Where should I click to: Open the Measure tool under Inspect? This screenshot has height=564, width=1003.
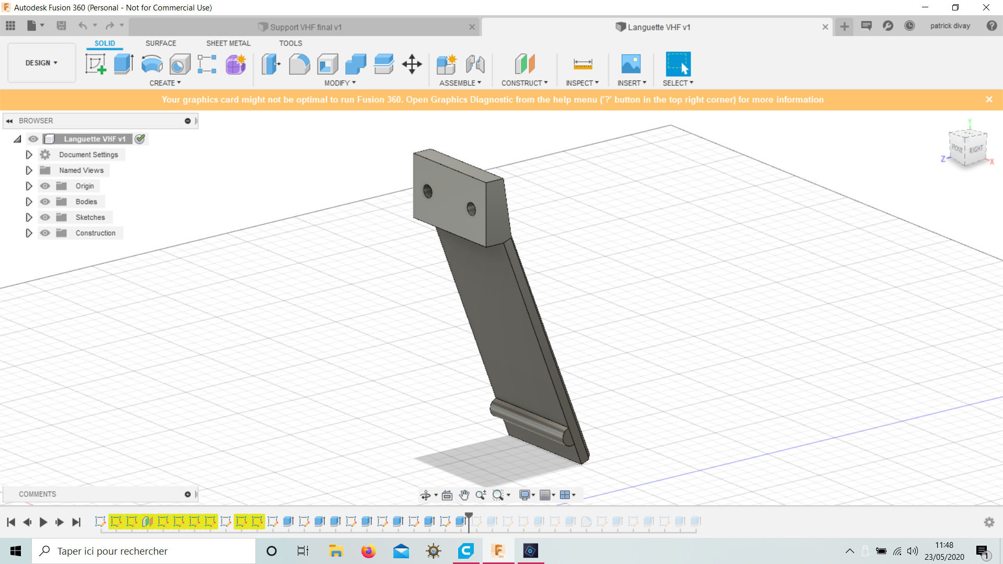point(582,64)
